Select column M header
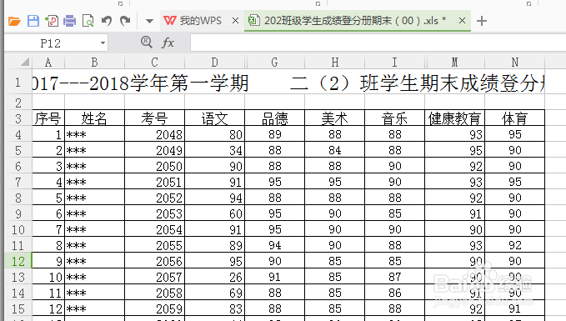This screenshot has width=566, height=321. click(x=455, y=62)
